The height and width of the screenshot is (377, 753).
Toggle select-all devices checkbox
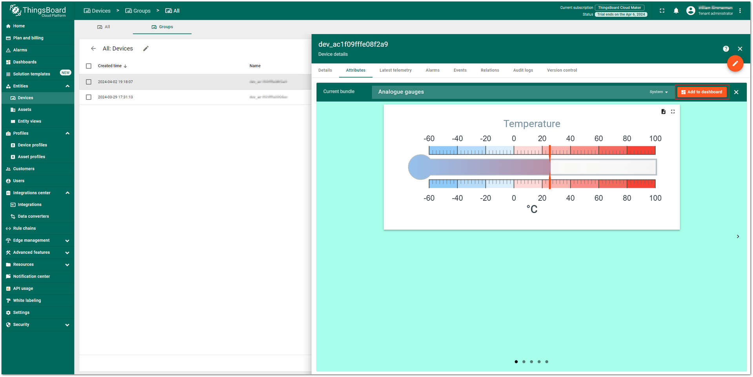tap(89, 66)
